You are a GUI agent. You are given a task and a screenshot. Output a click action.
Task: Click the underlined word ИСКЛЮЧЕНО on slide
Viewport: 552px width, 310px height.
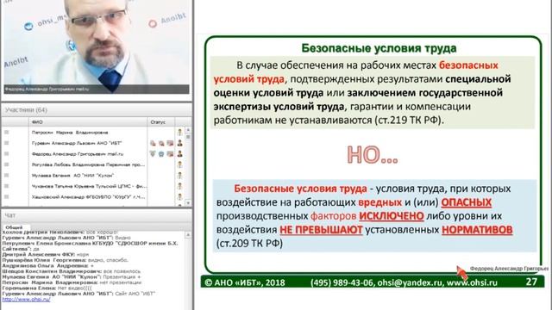point(392,216)
